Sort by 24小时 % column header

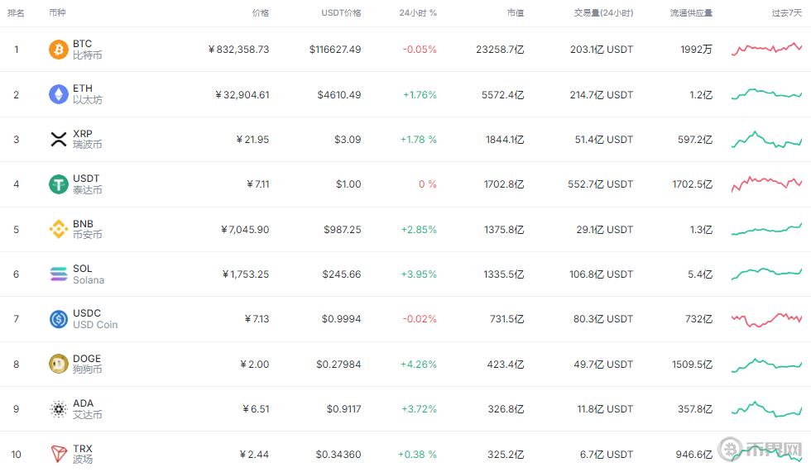click(417, 13)
